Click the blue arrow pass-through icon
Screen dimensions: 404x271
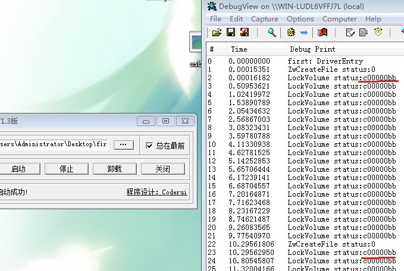pos(304,33)
